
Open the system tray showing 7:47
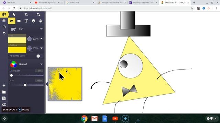pos(212,119)
